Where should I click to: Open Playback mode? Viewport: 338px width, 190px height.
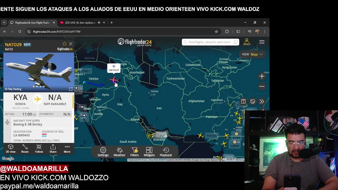(166, 152)
